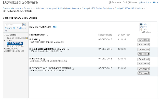Download IP BASE WITH WEB BASED DEV MGR
Viewport: 163px width, 104px height.
(144, 49)
